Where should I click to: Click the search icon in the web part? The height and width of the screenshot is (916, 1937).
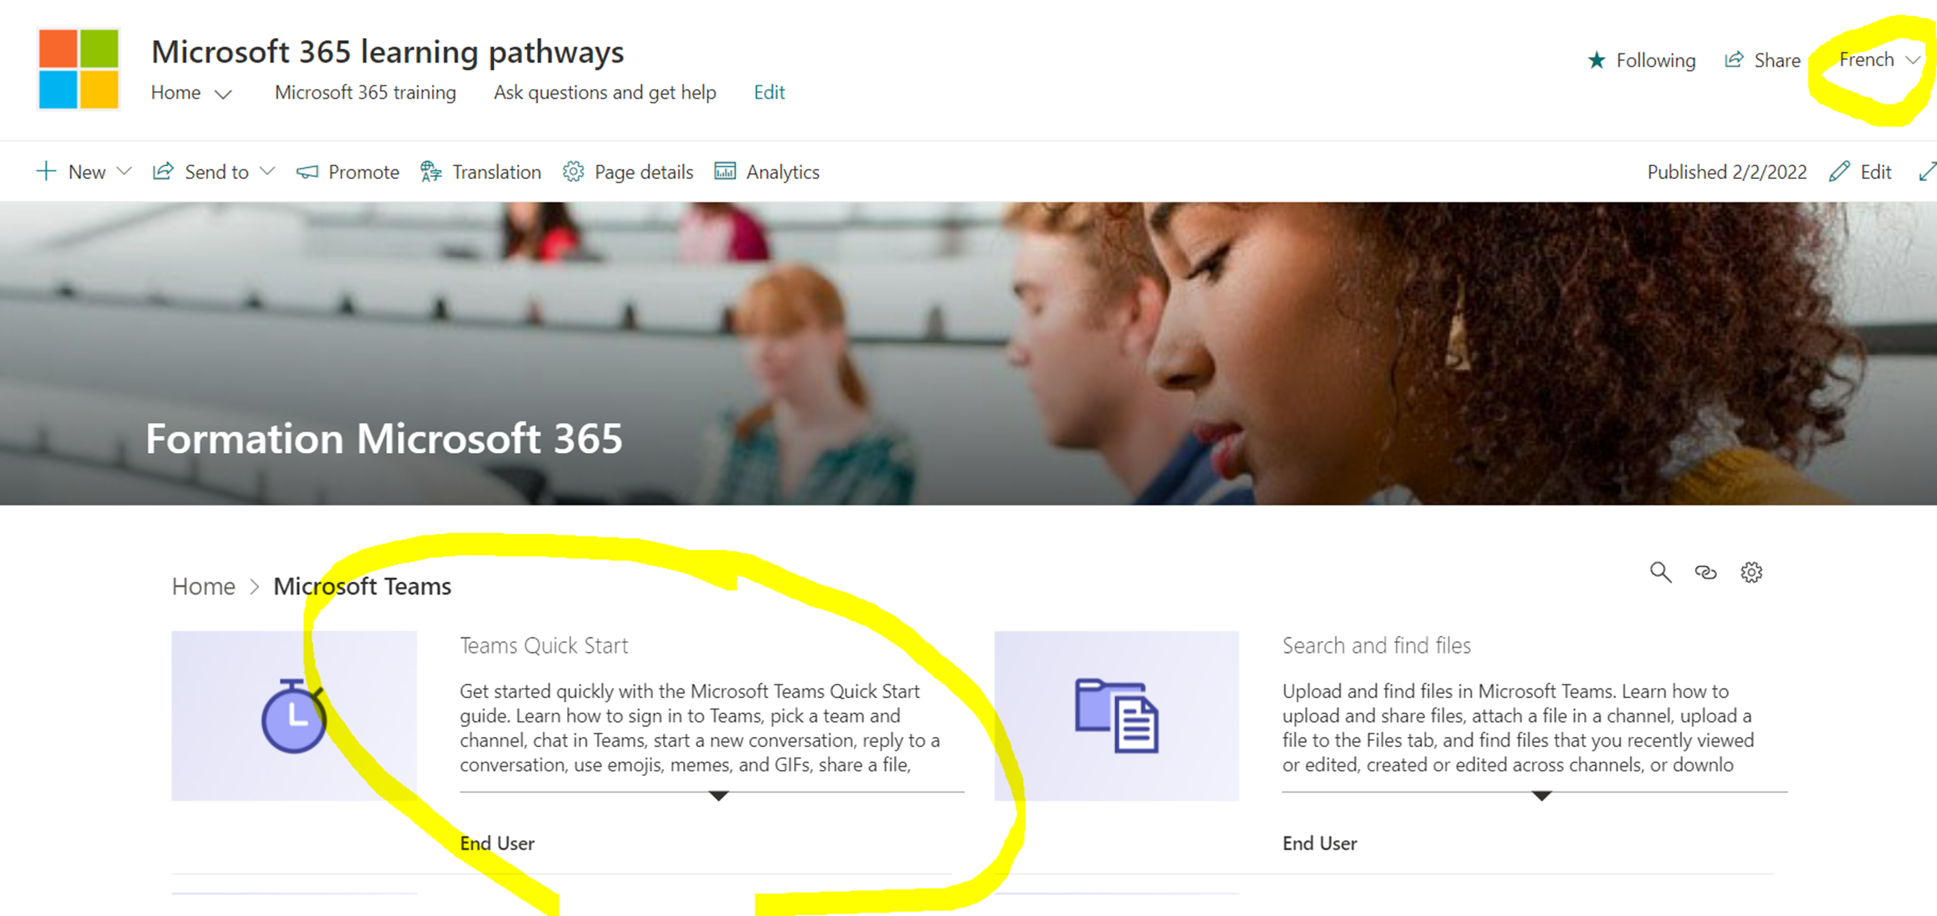point(1662,573)
